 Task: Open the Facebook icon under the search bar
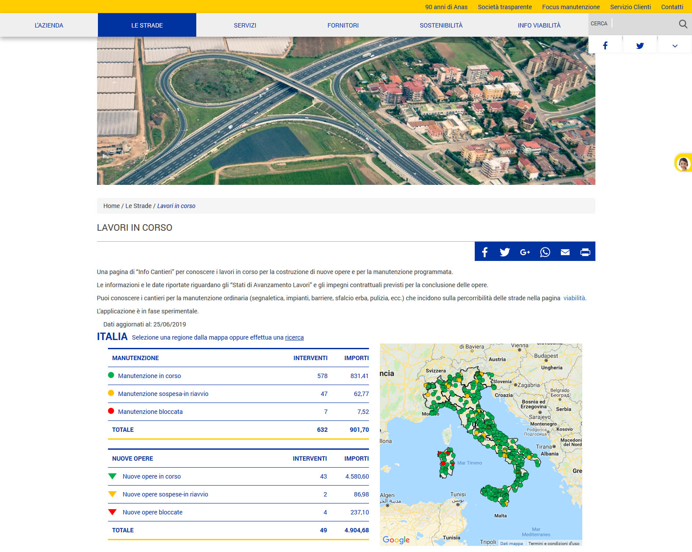pyautogui.click(x=605, y=45)
